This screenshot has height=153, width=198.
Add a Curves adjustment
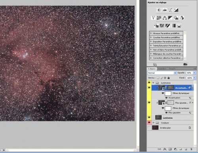click(170, 10)
